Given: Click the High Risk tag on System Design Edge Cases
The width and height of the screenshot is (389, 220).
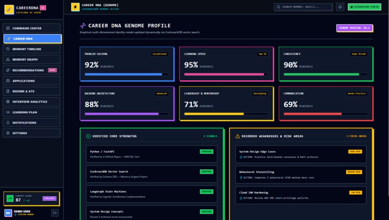Looking at the screenshot, I should [355, 151].
